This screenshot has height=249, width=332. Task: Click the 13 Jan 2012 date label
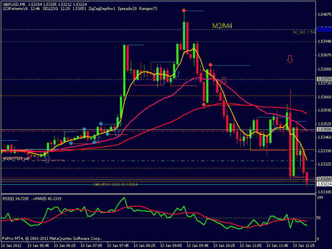11,245
